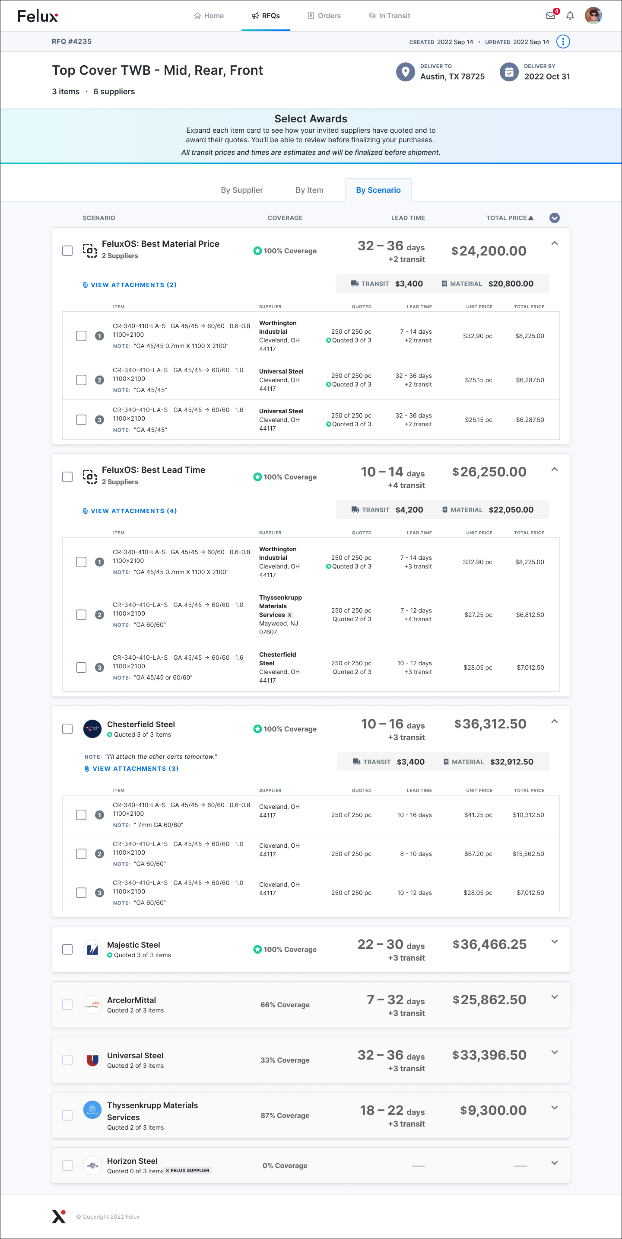Check the Thyssenkrupp $27.25 item row

(x=81, y=615)
